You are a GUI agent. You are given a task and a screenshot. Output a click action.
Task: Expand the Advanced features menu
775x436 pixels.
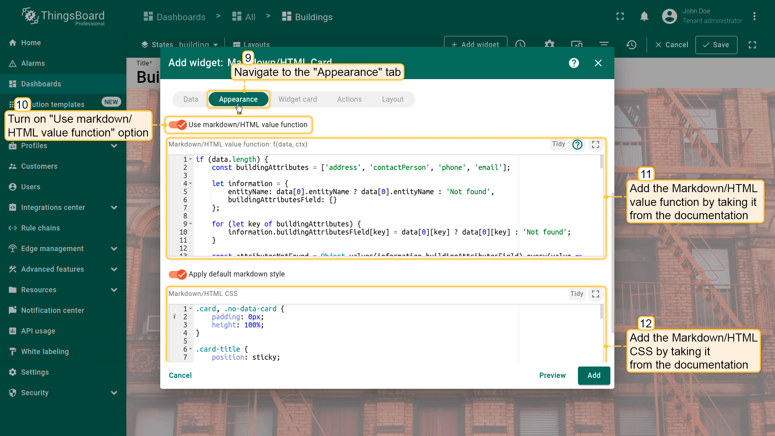click(x=114, y=269)
